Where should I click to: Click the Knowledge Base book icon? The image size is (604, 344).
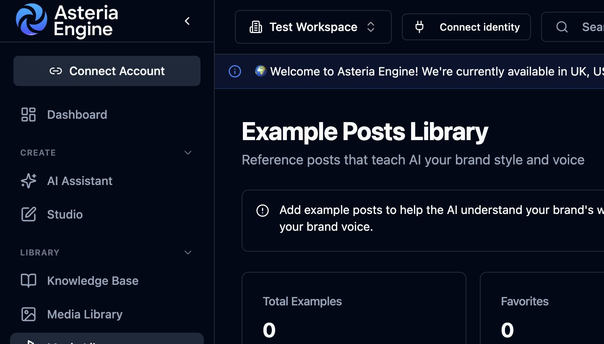(x=29, y=281)
